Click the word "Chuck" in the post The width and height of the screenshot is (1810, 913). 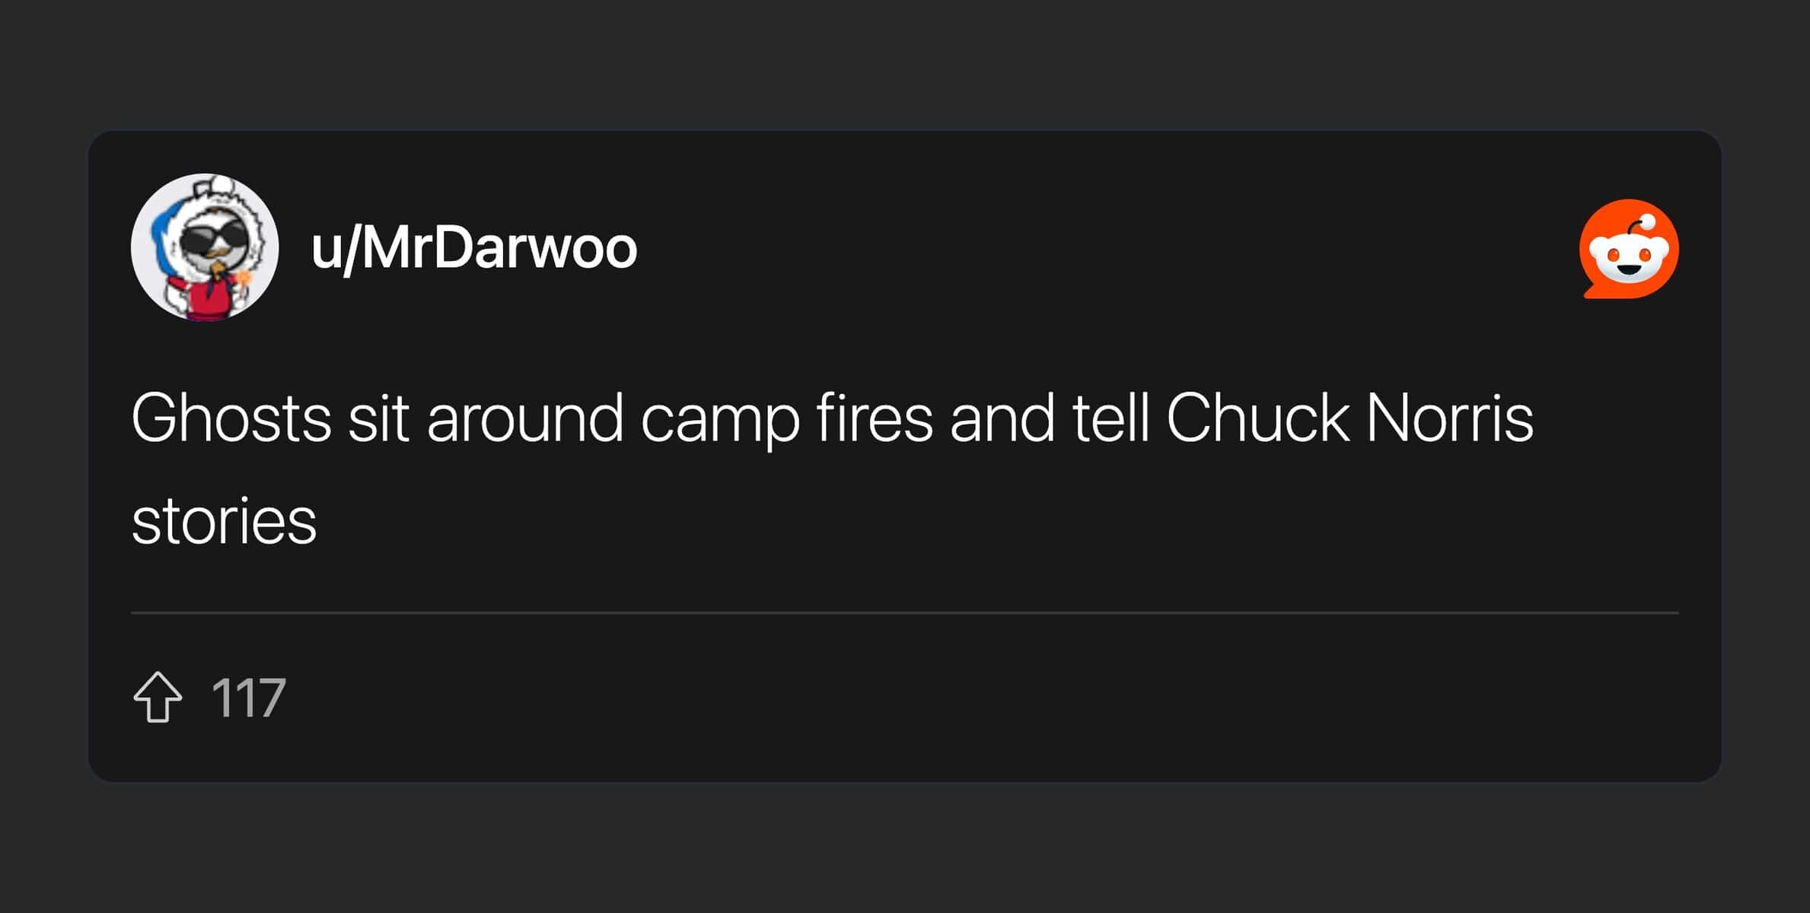coord(1257,418)
